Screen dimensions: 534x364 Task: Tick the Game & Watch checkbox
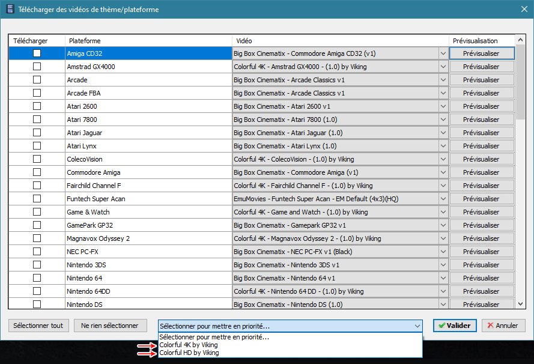37,212
